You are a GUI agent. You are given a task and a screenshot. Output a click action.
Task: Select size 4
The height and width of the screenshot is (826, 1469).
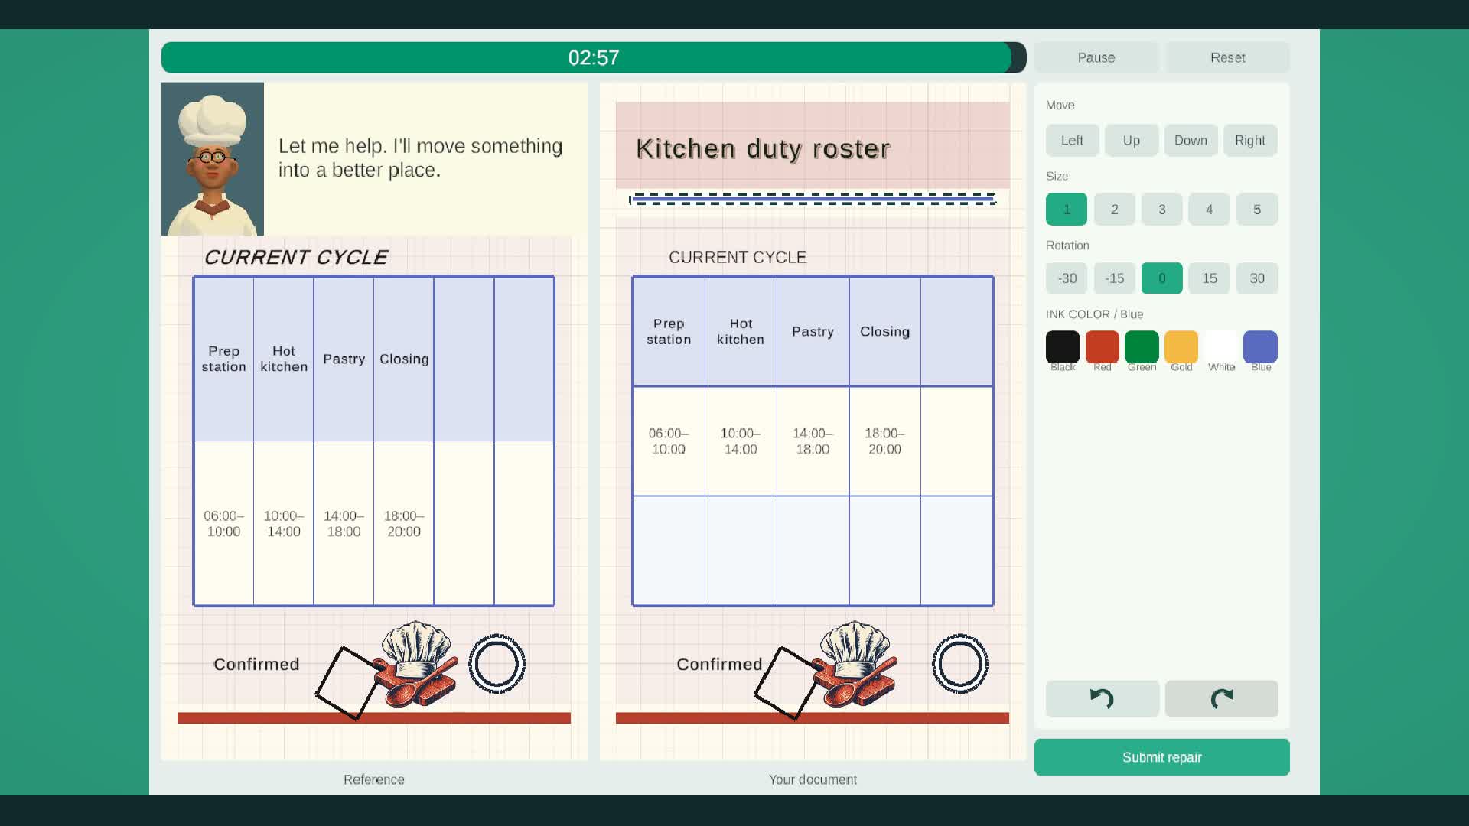pyautogui.click(x=1209, y=210)
